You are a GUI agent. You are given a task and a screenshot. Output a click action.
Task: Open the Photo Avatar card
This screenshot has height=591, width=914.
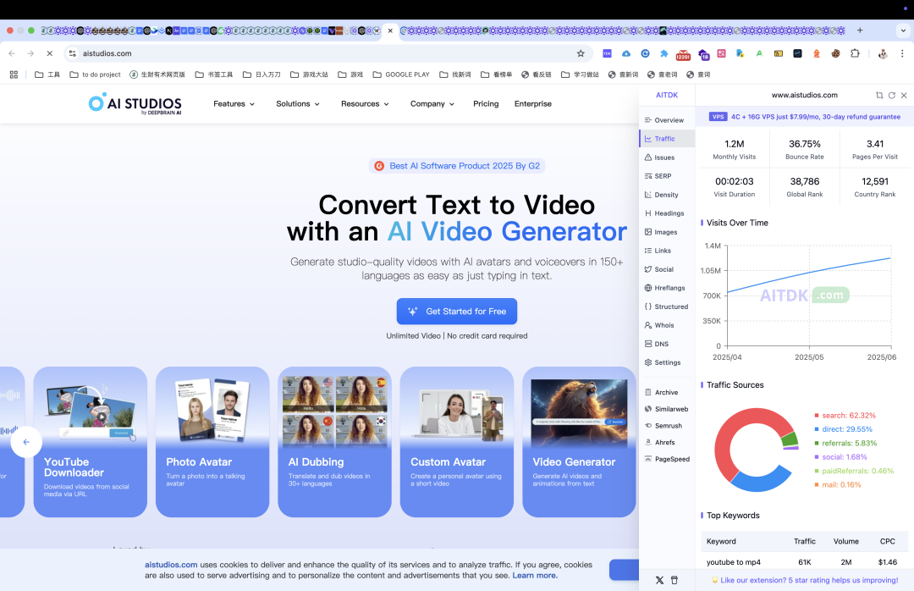(x=212, y=442)
